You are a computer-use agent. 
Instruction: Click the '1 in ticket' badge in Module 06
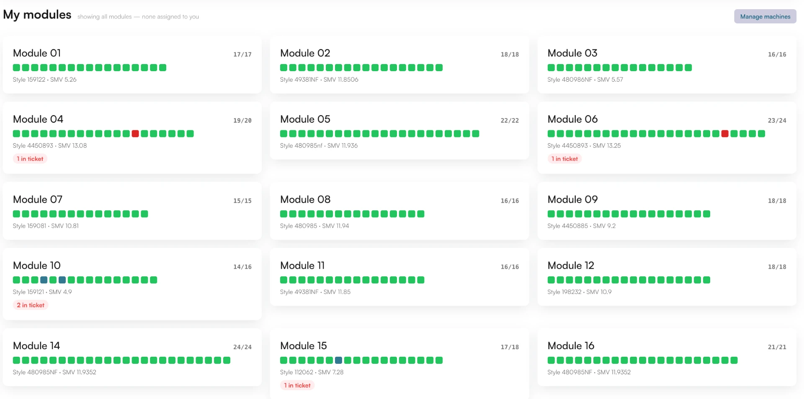564,159
